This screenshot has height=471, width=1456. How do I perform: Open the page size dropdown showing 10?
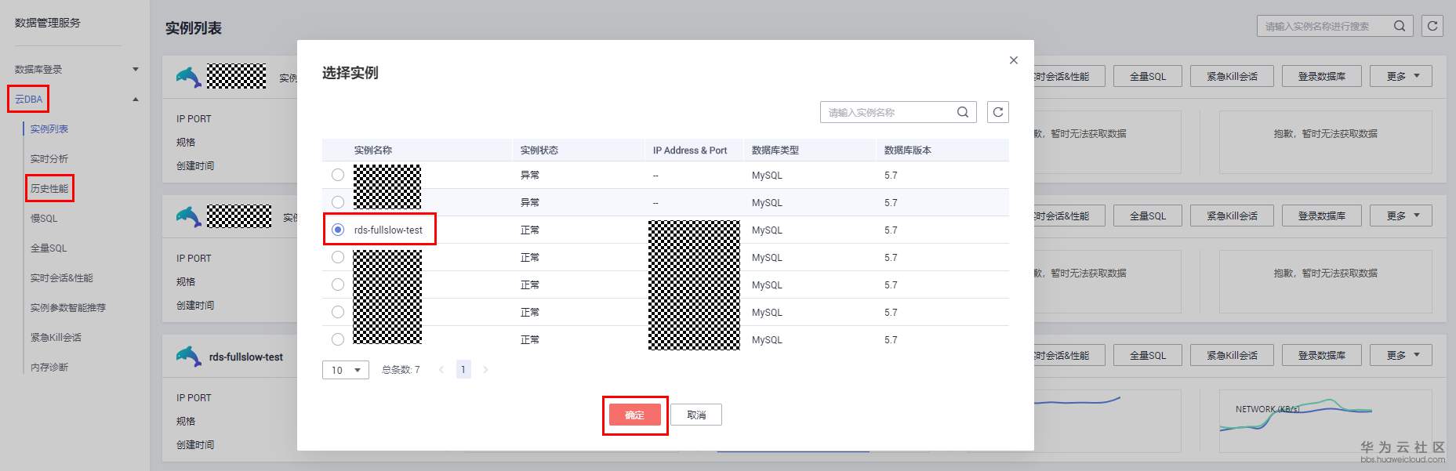click(345, 370)
